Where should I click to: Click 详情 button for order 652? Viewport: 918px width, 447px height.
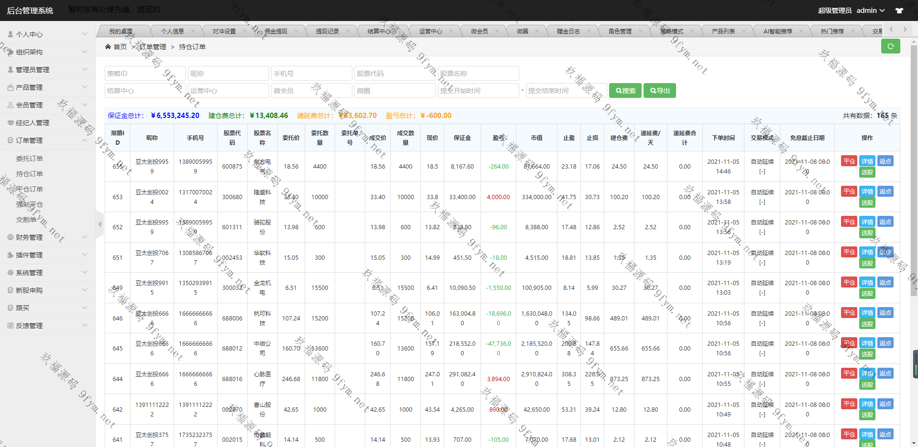pos(867,222)
